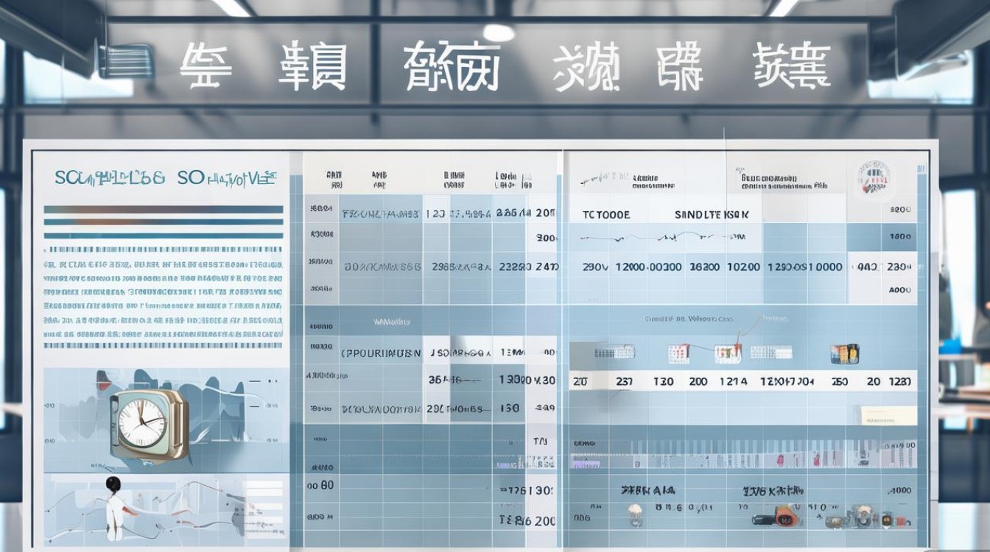Open the TC TOOOE column header

(x=606, y=215)
